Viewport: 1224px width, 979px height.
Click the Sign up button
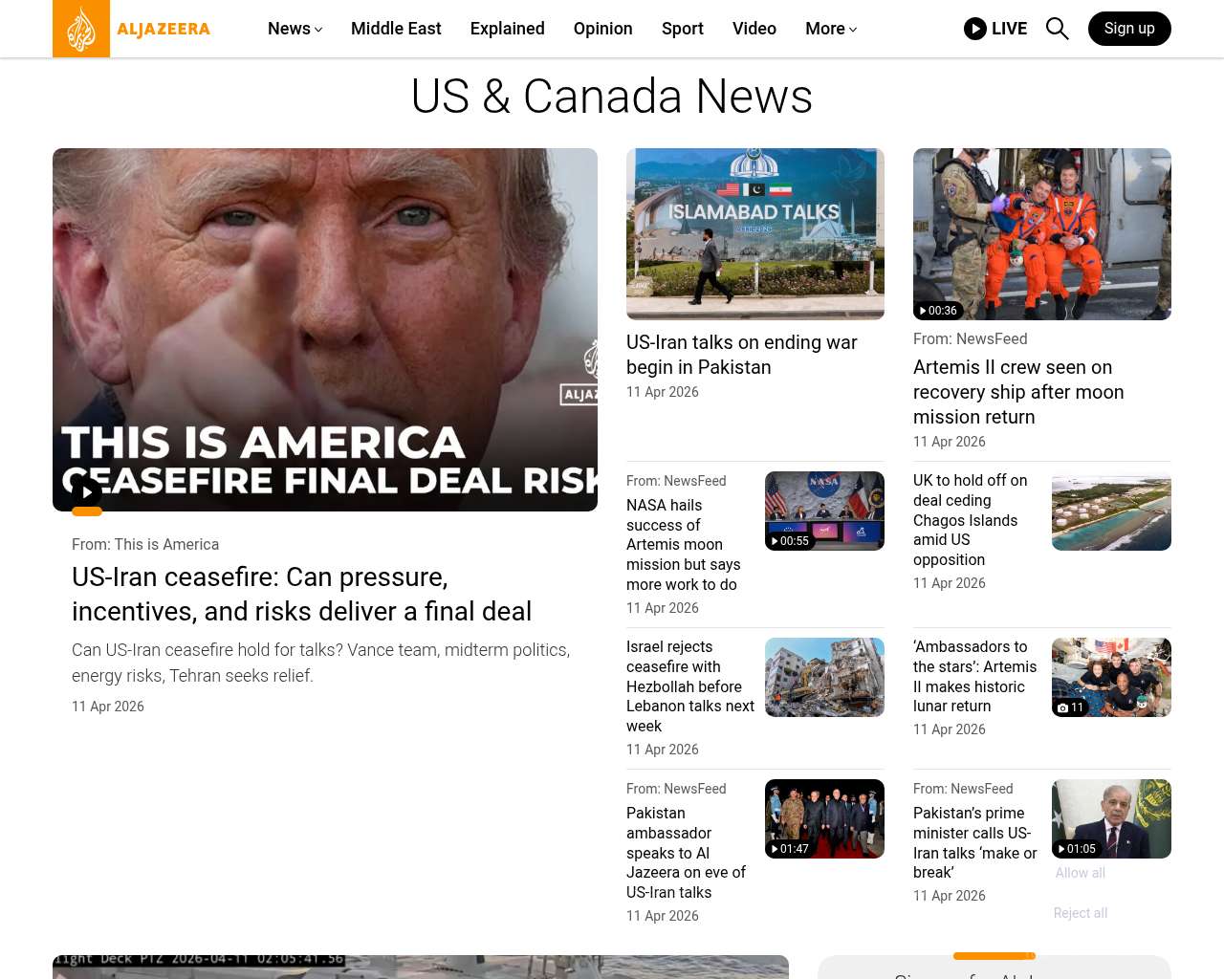point(1128,29)
